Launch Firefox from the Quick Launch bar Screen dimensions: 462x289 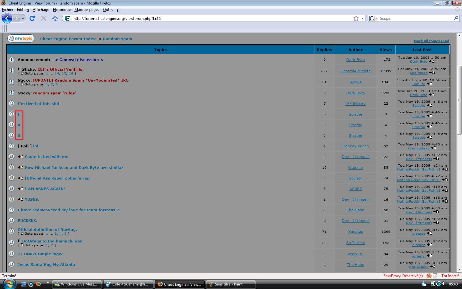click(x=38, y=284)
